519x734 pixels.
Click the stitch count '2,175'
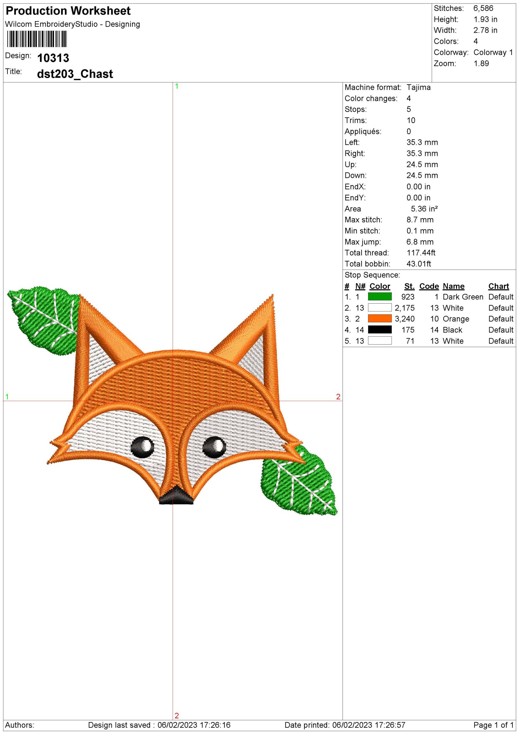click(405, 308)
